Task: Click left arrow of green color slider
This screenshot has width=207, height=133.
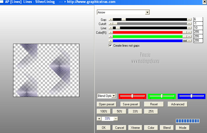Action: 111,37
